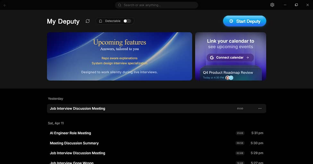Click the Start Deputy button
The width and height of the screenshot is (313, 164).
coord(245,21)
